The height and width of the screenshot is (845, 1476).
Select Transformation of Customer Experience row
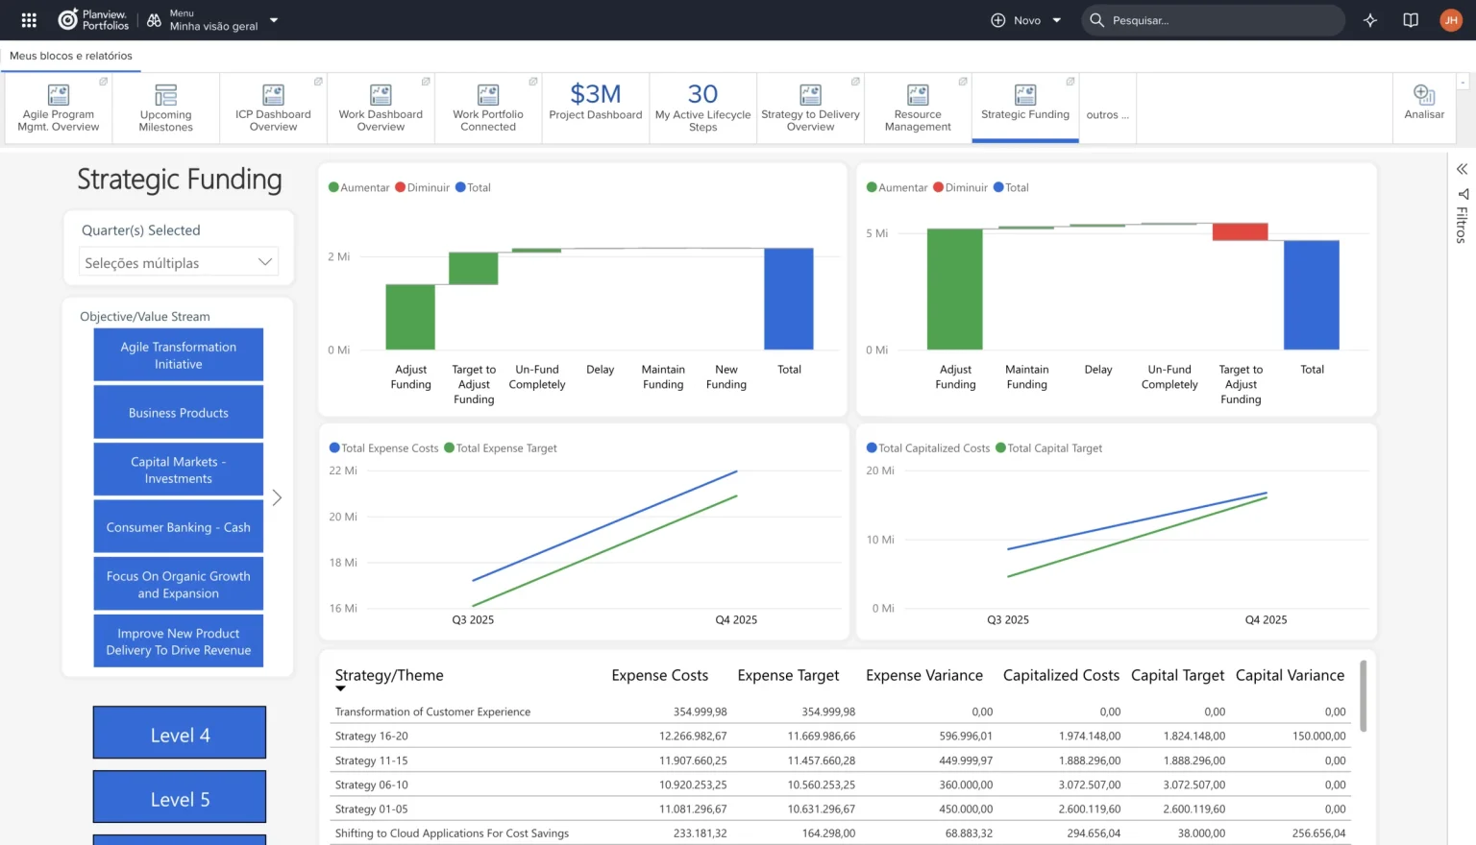840,712
